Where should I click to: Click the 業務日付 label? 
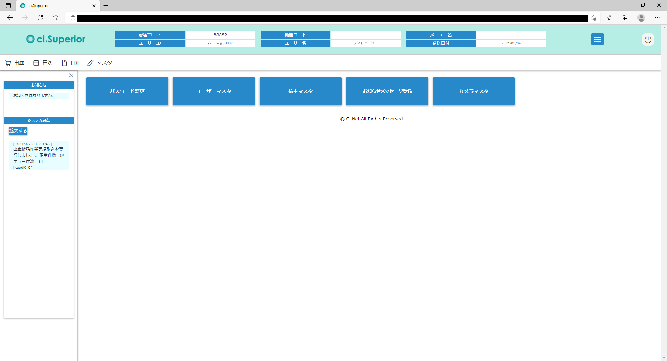coord(440,43)
